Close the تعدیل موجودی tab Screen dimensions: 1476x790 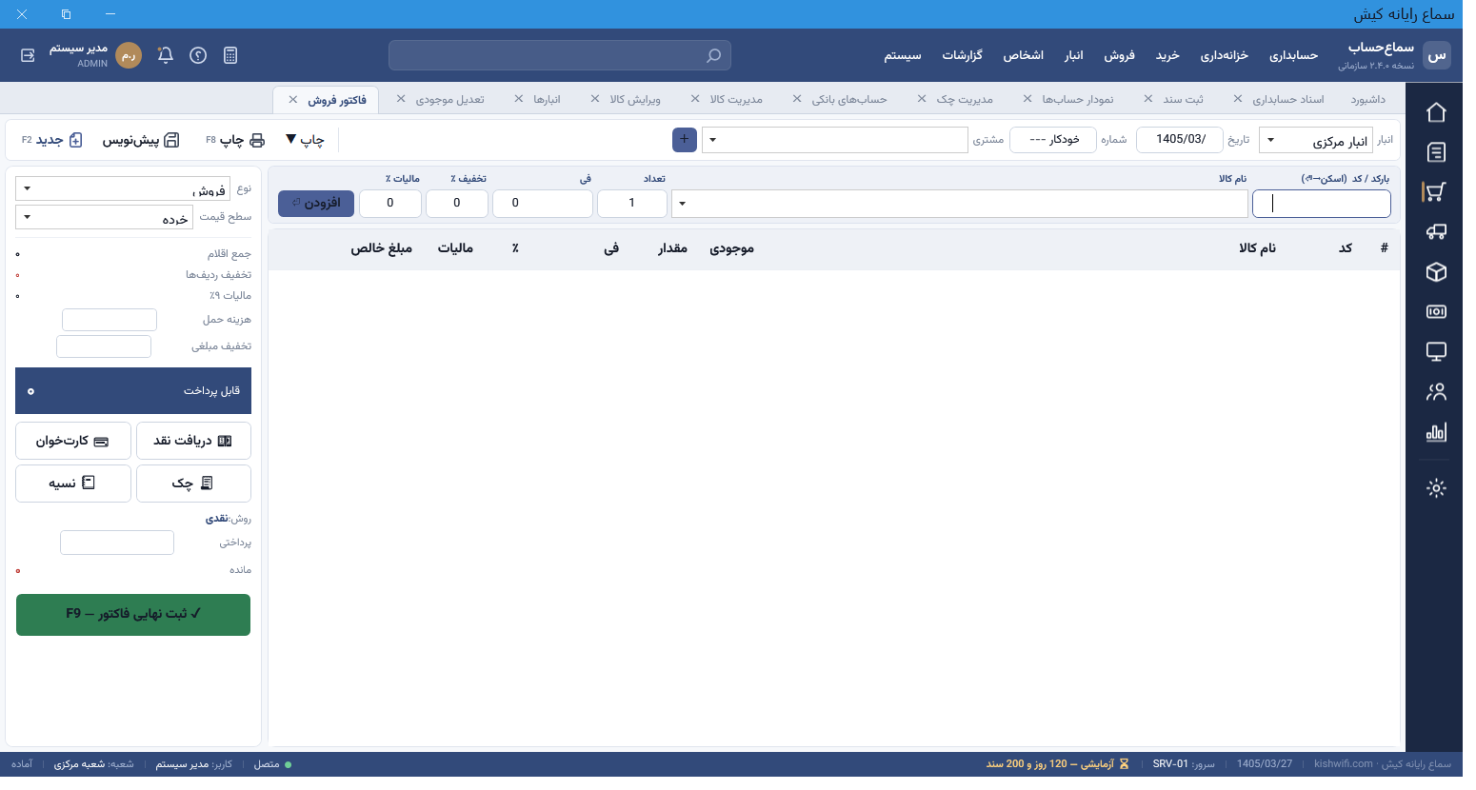(401, 99)
